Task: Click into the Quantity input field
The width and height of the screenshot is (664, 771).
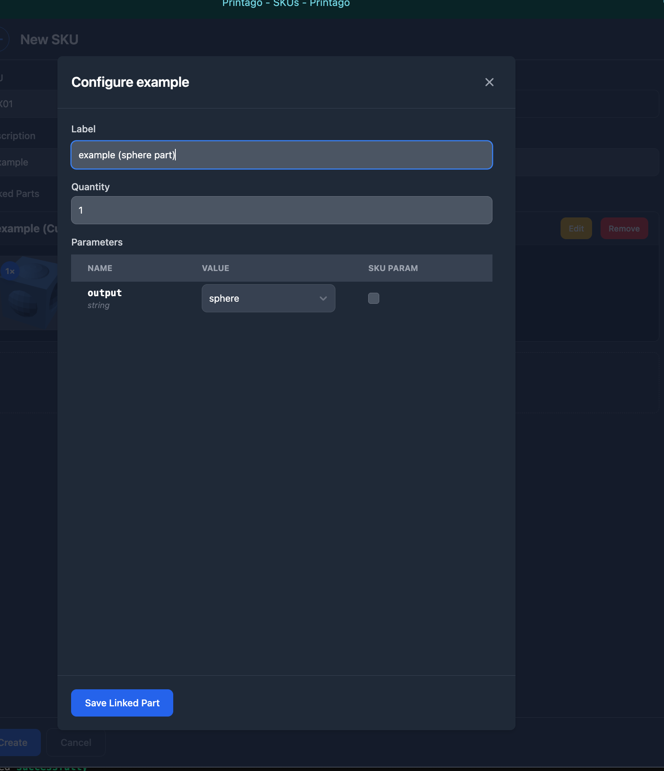Action: [281, 210]
